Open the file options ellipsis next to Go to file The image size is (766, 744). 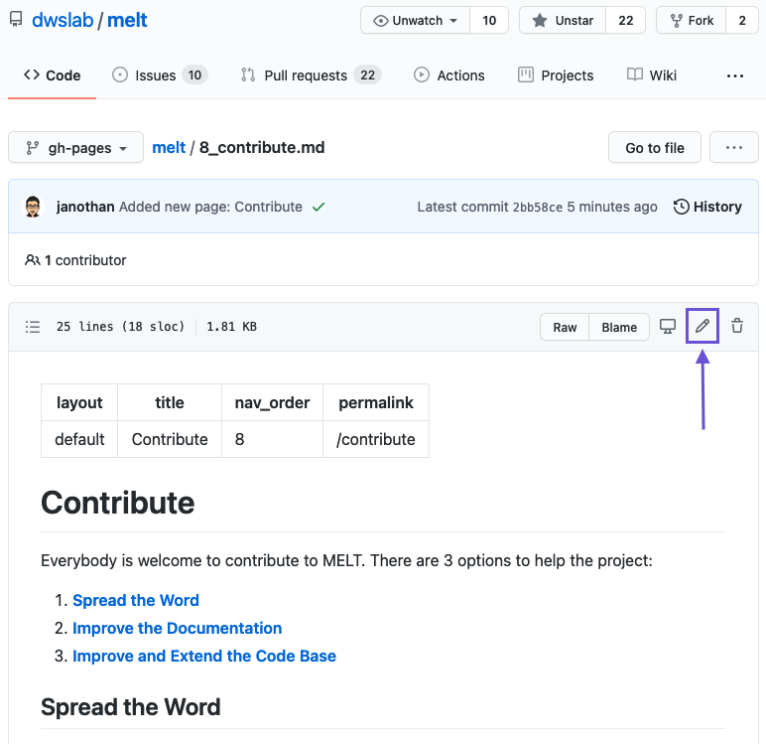point(734,147)
